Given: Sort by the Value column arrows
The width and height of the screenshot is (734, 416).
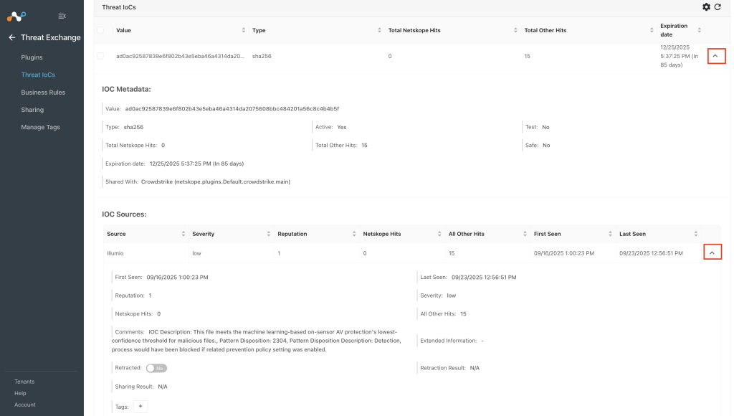Looking at the screenshot, I should [x=244, y=30].
